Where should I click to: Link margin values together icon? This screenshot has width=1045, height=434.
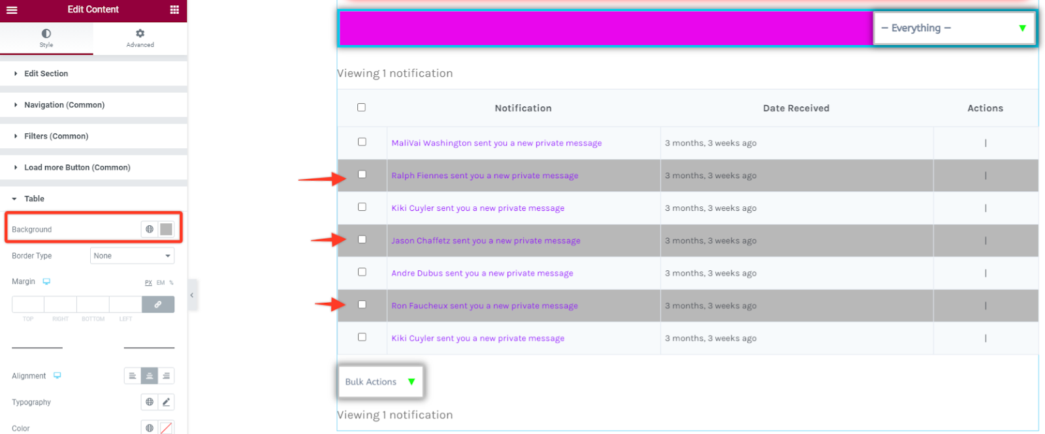[158, 304]
